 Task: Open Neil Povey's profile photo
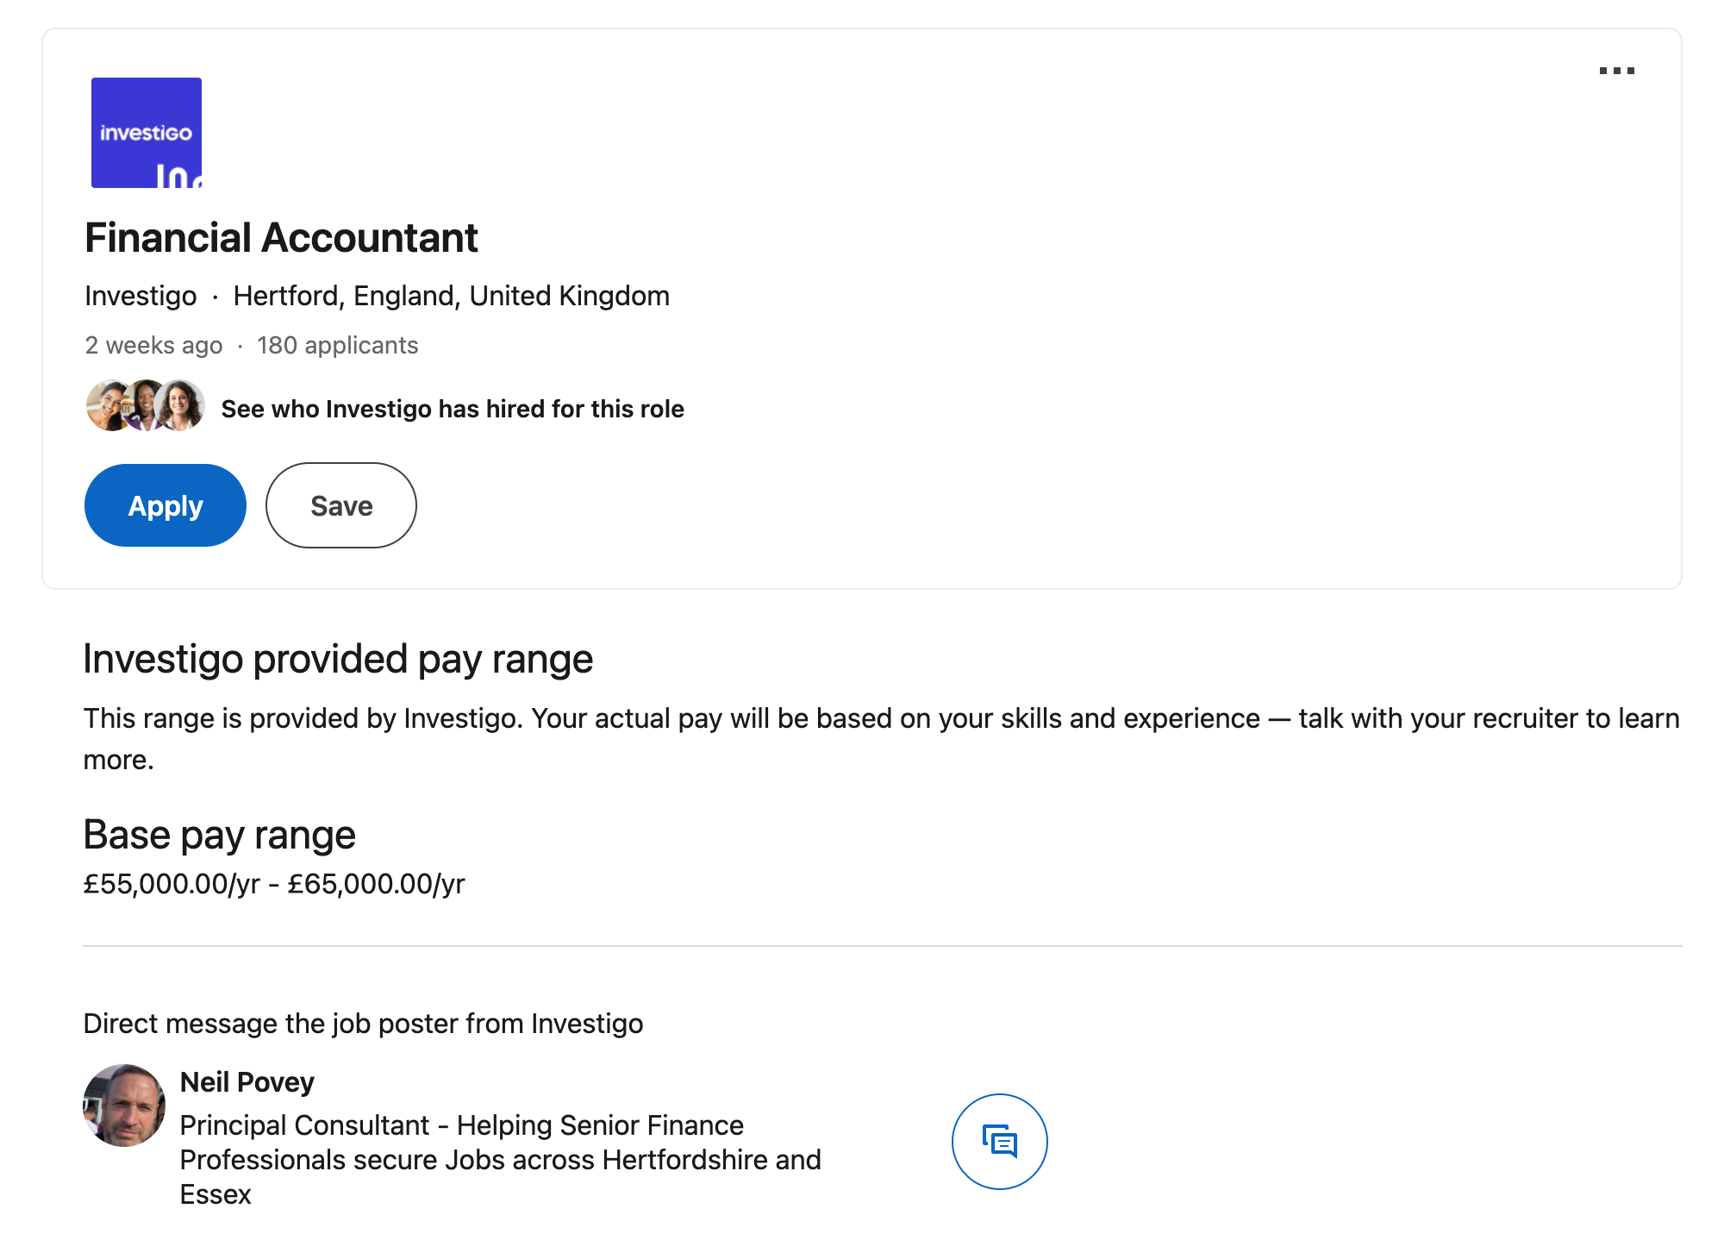124,1106
